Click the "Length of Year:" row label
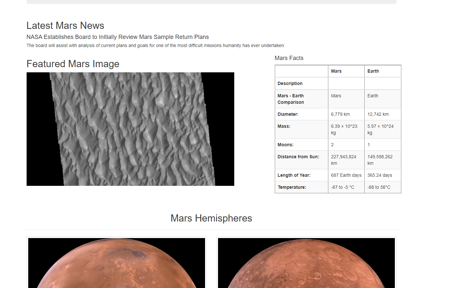The height and width of the screenshot is (288, 462). tap(294, 175)
